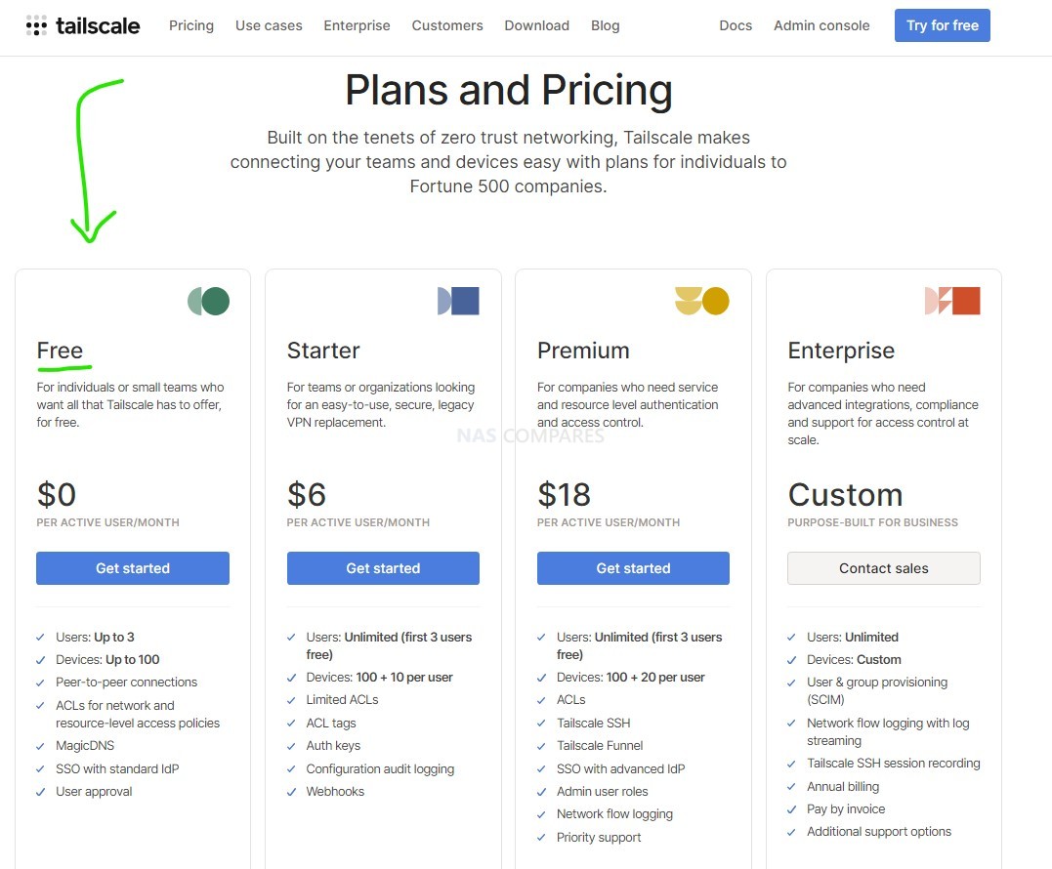This screenshot has width=1052, height=869.
Task: Open the Pricing nav item
Action: pyautogui.click(x=191, y=25)
